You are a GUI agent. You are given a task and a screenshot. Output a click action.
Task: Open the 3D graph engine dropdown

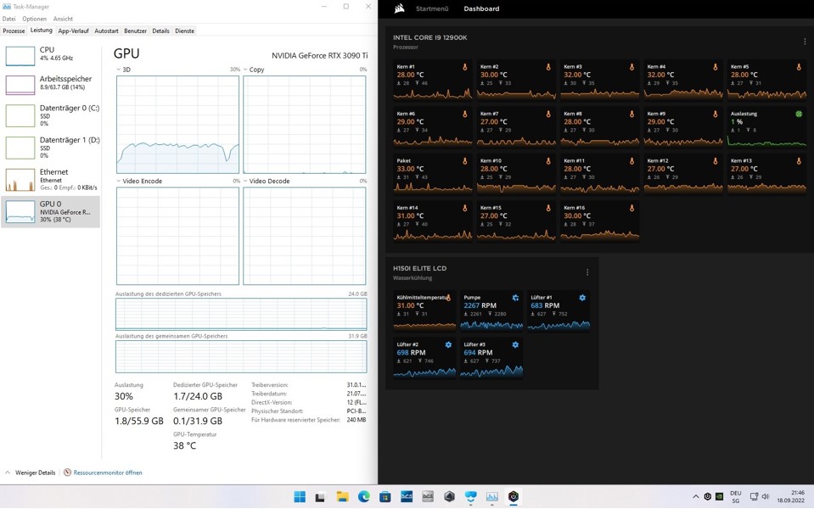tap(118, 70)
